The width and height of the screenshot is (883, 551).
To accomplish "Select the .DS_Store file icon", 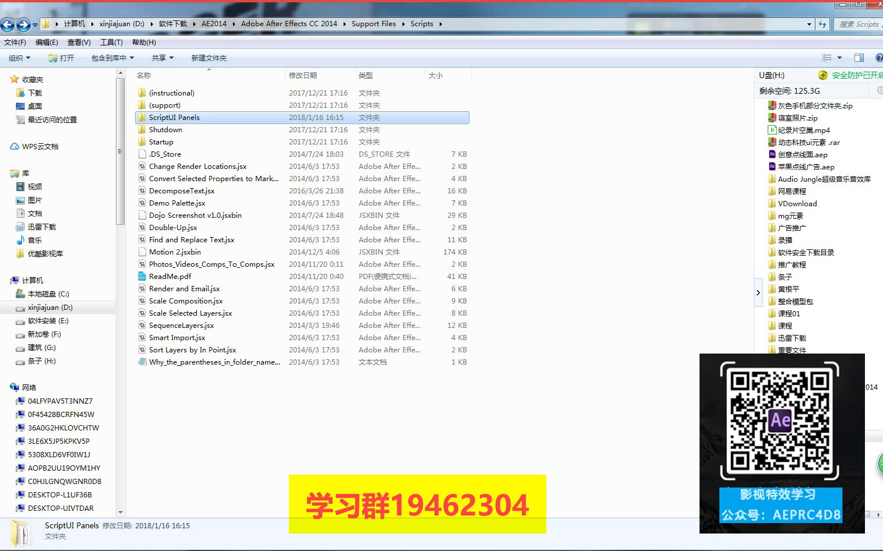I will (x=142, y=154).
